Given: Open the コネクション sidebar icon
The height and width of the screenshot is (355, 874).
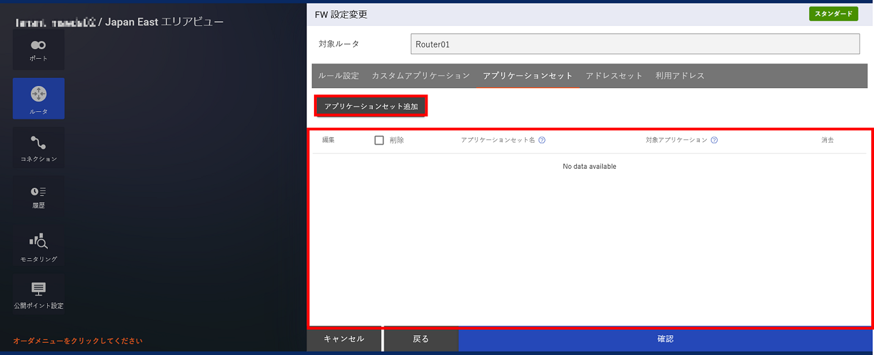Looking at the screenshot, I should [x=39, y=147].
